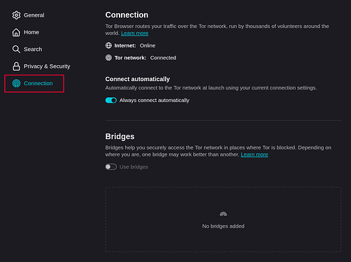351x262 pixels.
Task: Click the Connected Tor network status text
Action: pyautogui.click(x=163, y=58)
